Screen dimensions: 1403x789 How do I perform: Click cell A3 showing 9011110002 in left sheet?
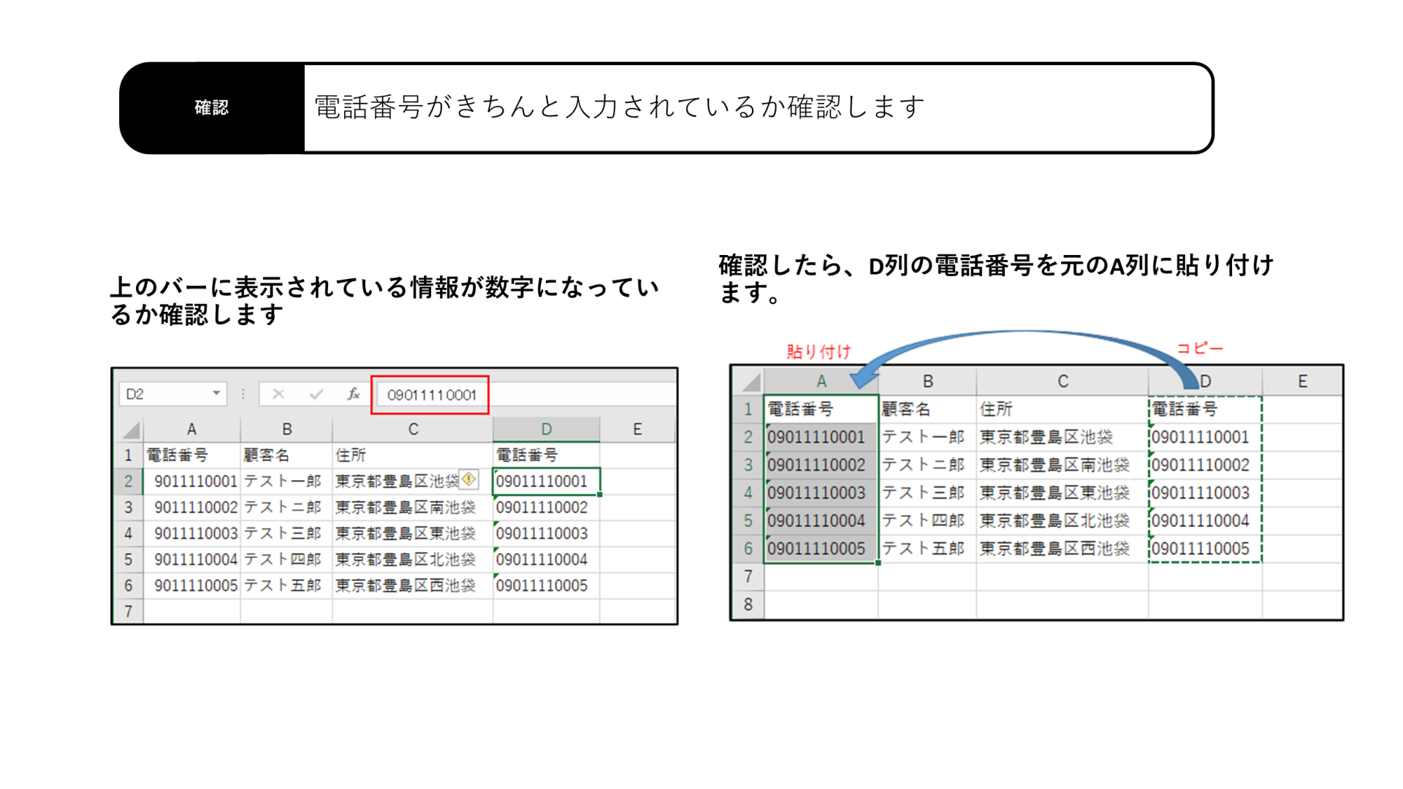[191, 508]
